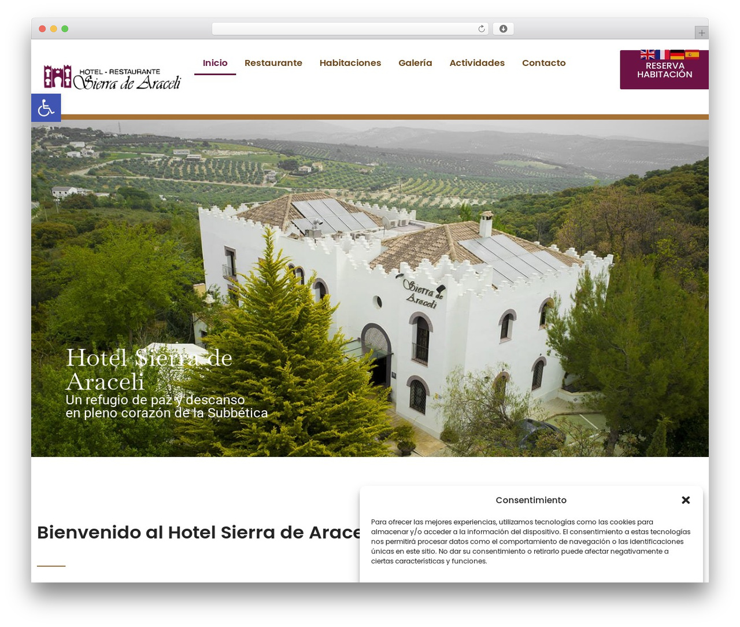Open a new browser tab with plus
Screen dimensions: 740x627
coord(701,33)
